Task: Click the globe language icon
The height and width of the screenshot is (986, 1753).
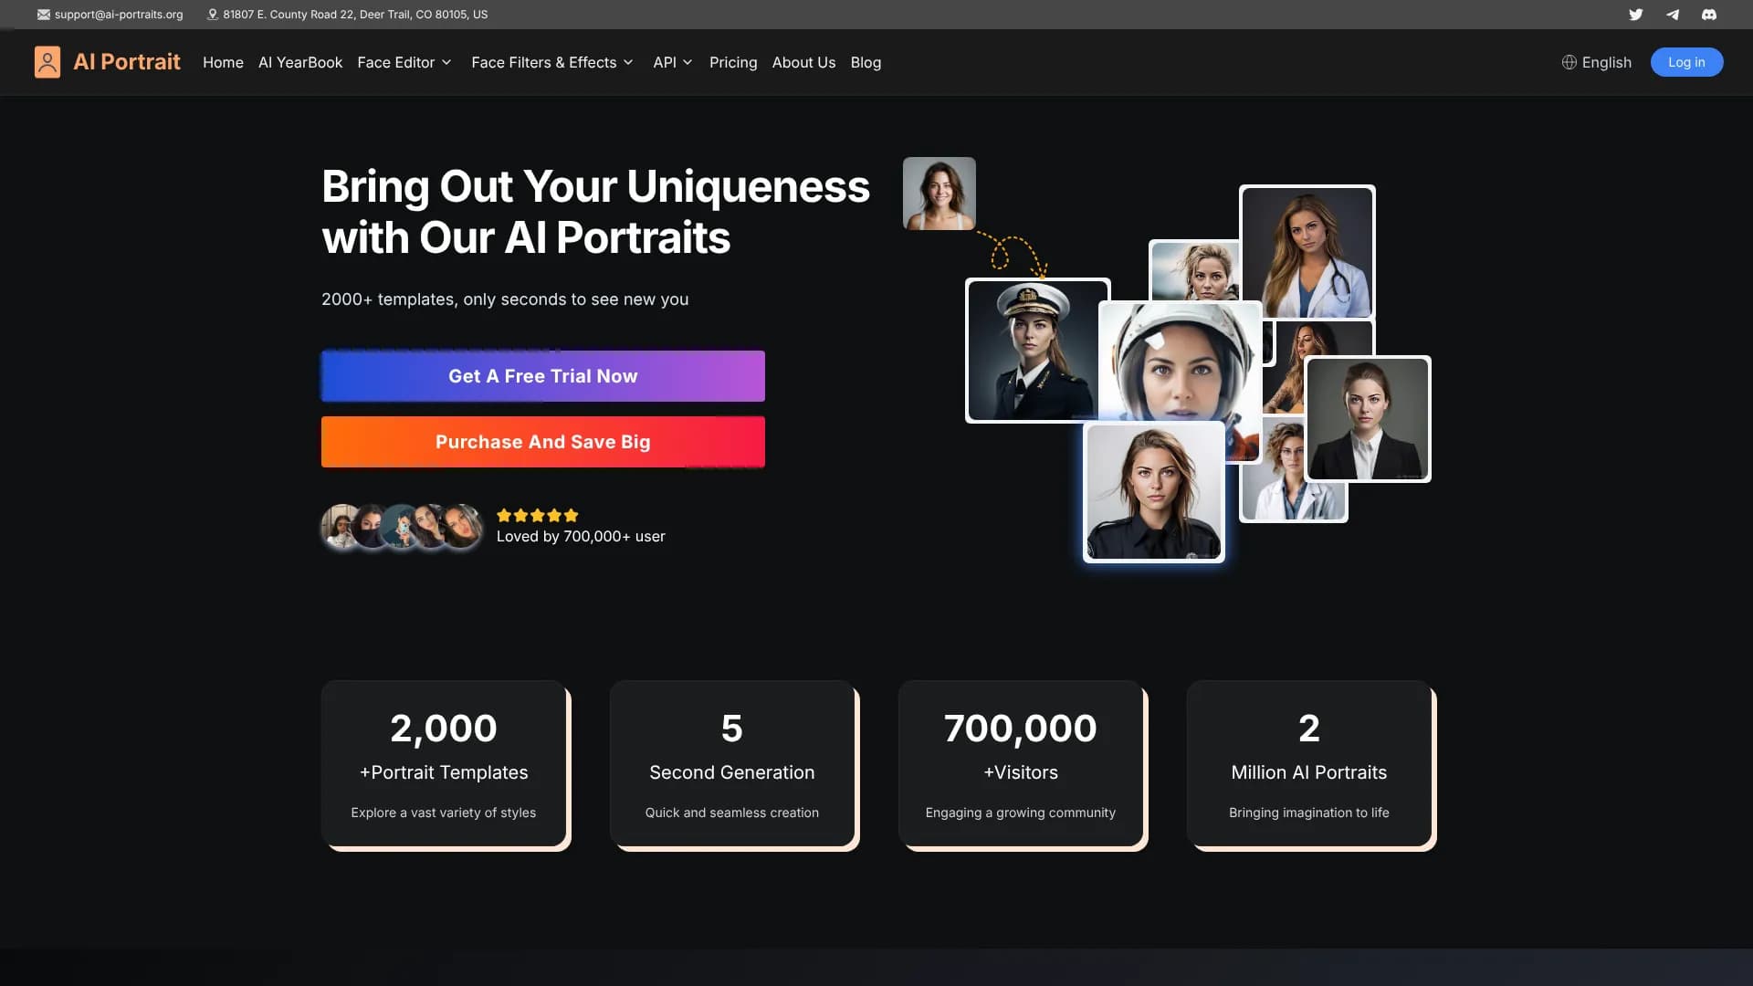Action: [1568, 61]
